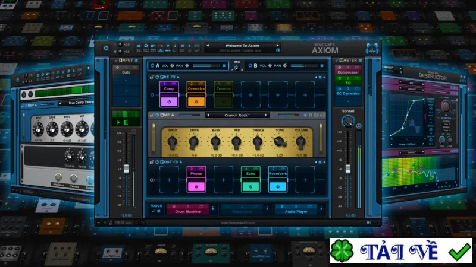
Task: Click the amp TONE knob
Action: (x=280, y=142)
